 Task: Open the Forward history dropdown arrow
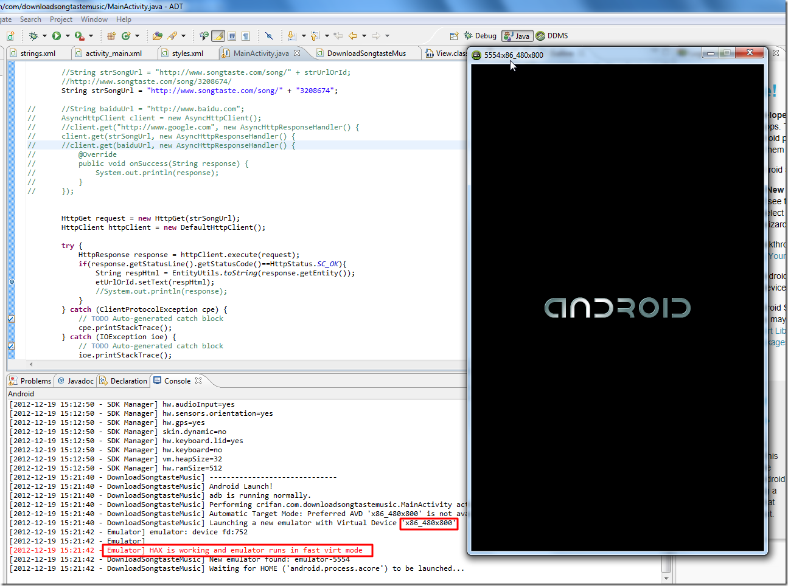pos(387,36)
